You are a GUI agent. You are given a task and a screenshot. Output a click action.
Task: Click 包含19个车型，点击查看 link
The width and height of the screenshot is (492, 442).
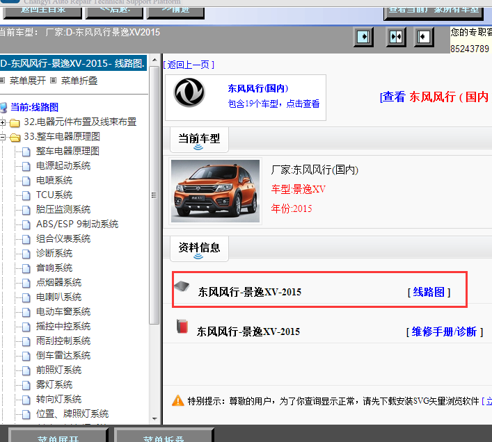click(273, 104)
